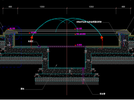The width and height of the screenshot is (134, 100).
Task: Click the 水底灯 annotation text
Action: 30,41
